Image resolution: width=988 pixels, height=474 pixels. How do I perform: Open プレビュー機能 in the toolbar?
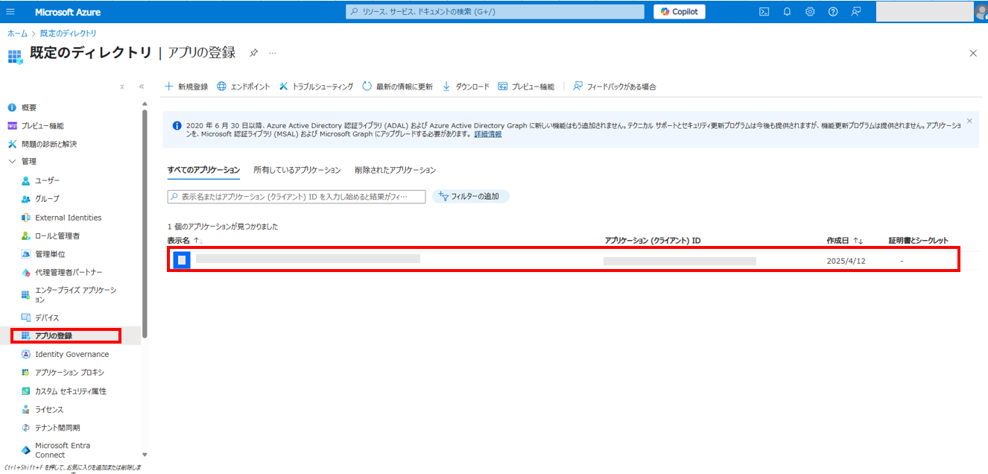(x=526, y=86)
